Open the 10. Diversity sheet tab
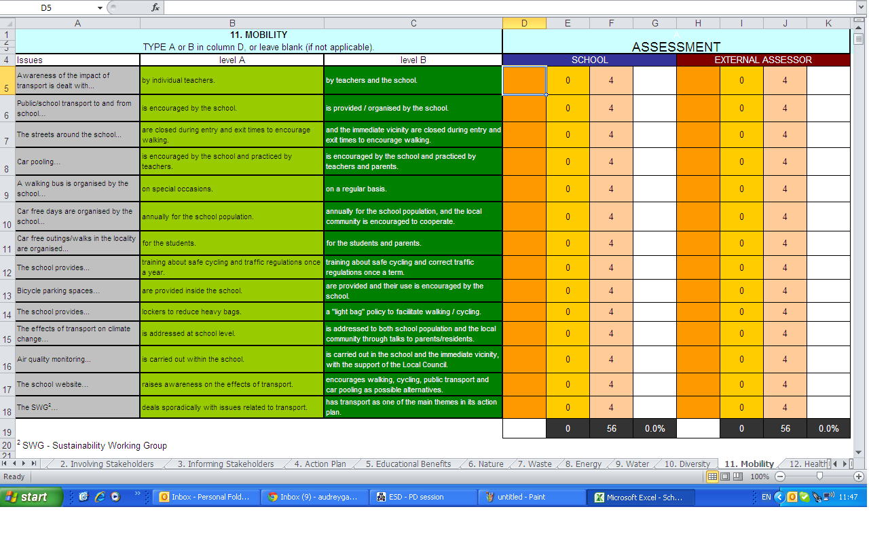 [x=686, y=464]
